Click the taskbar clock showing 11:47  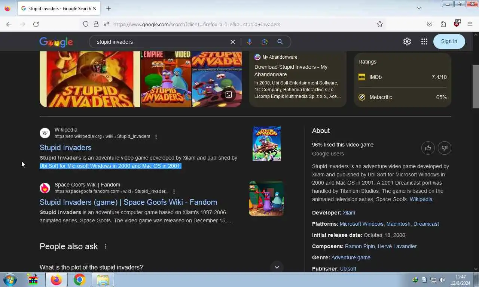tap(461, 280)
